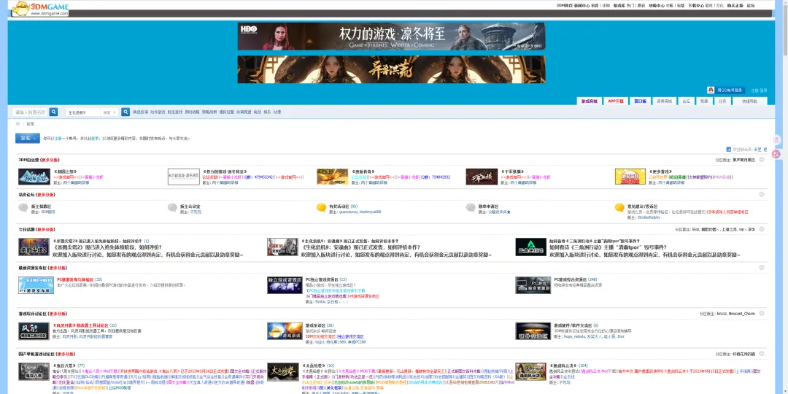Click the 更多分版 link beside 今日话题

tap(45, 229)
